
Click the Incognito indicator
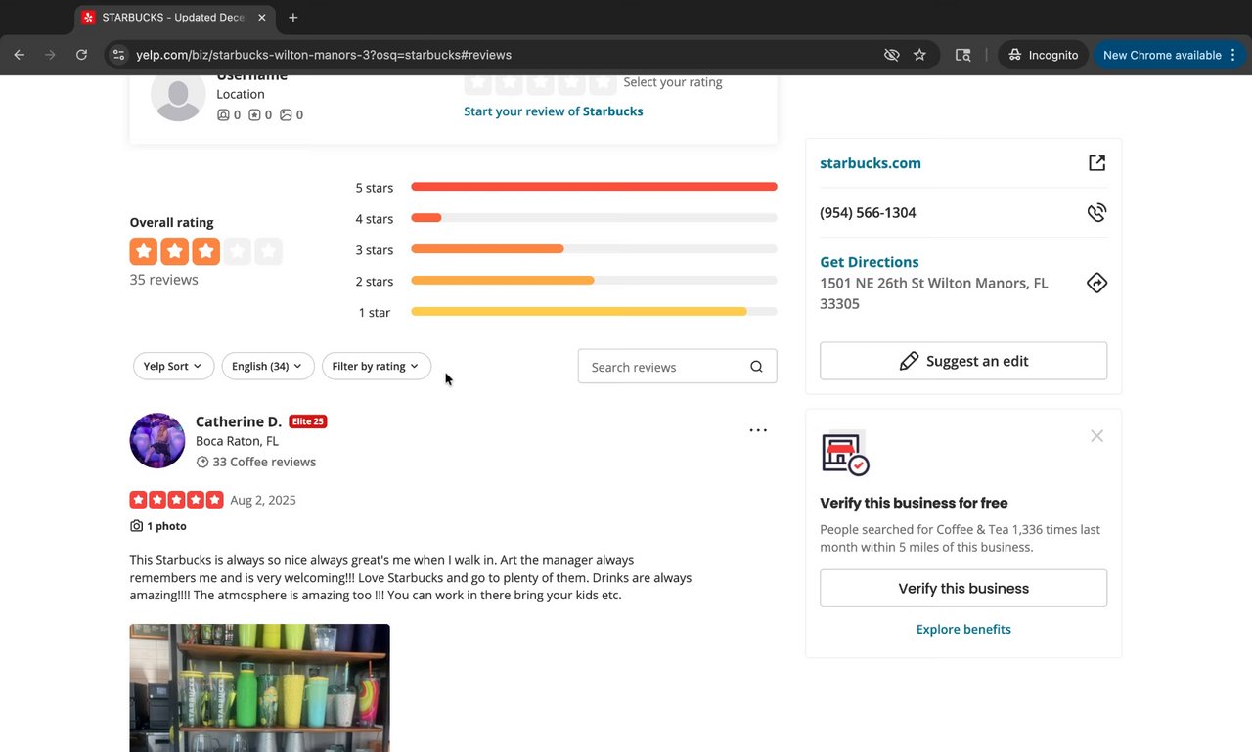[1044, 55]
